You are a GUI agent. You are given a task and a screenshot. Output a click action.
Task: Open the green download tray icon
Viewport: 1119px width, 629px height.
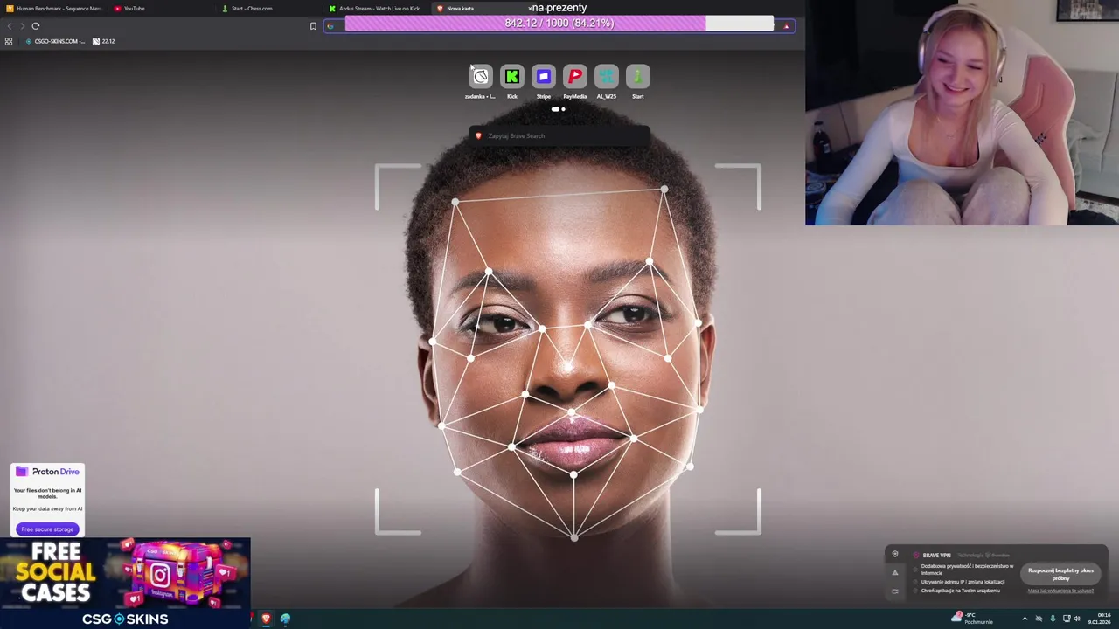point(1053,619)
